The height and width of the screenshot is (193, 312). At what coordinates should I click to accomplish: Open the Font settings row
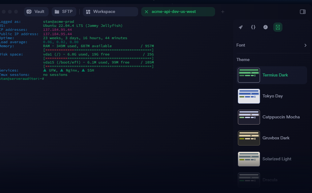pos(272,45)
